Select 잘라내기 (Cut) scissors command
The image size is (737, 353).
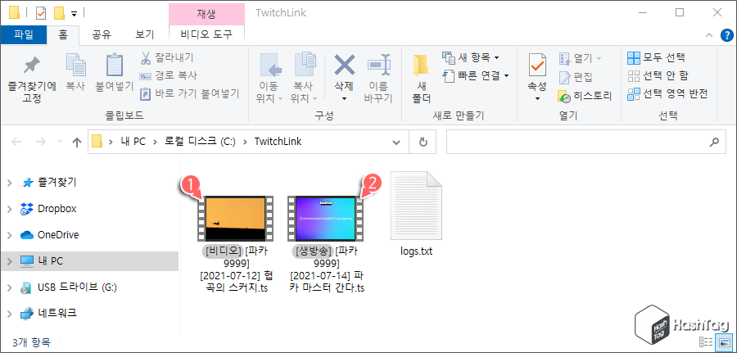(167, 58)
